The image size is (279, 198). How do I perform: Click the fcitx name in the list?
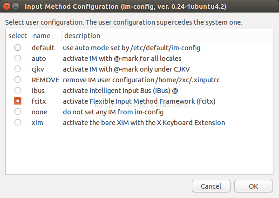click(x=39, y=101)
